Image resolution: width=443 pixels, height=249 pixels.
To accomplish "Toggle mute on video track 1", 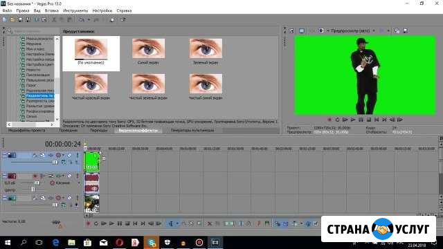I will tap(69, 155).
